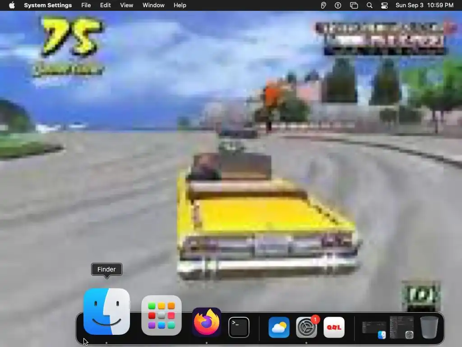Open the Terminal app in the Dock
Screen dimensions: 462x347
[239, 327]
